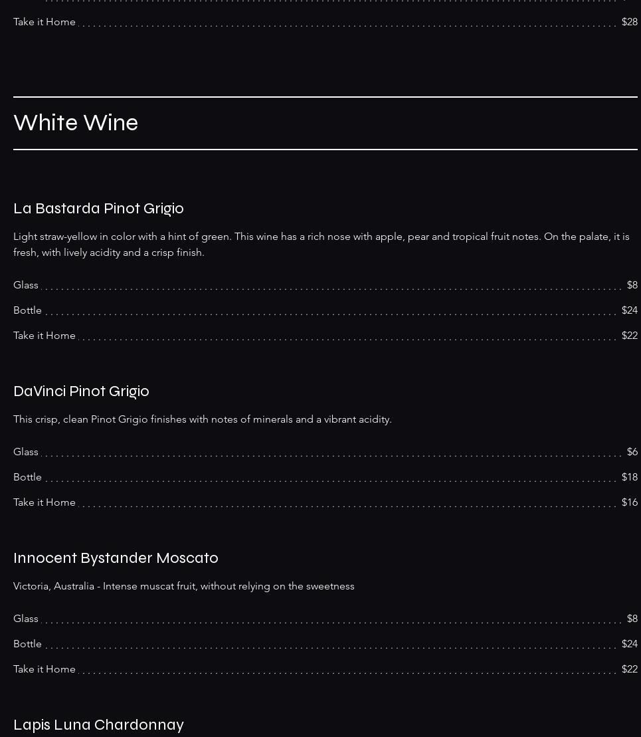
Task: Click the Bottle label under DaVinci
Action: 27,477
